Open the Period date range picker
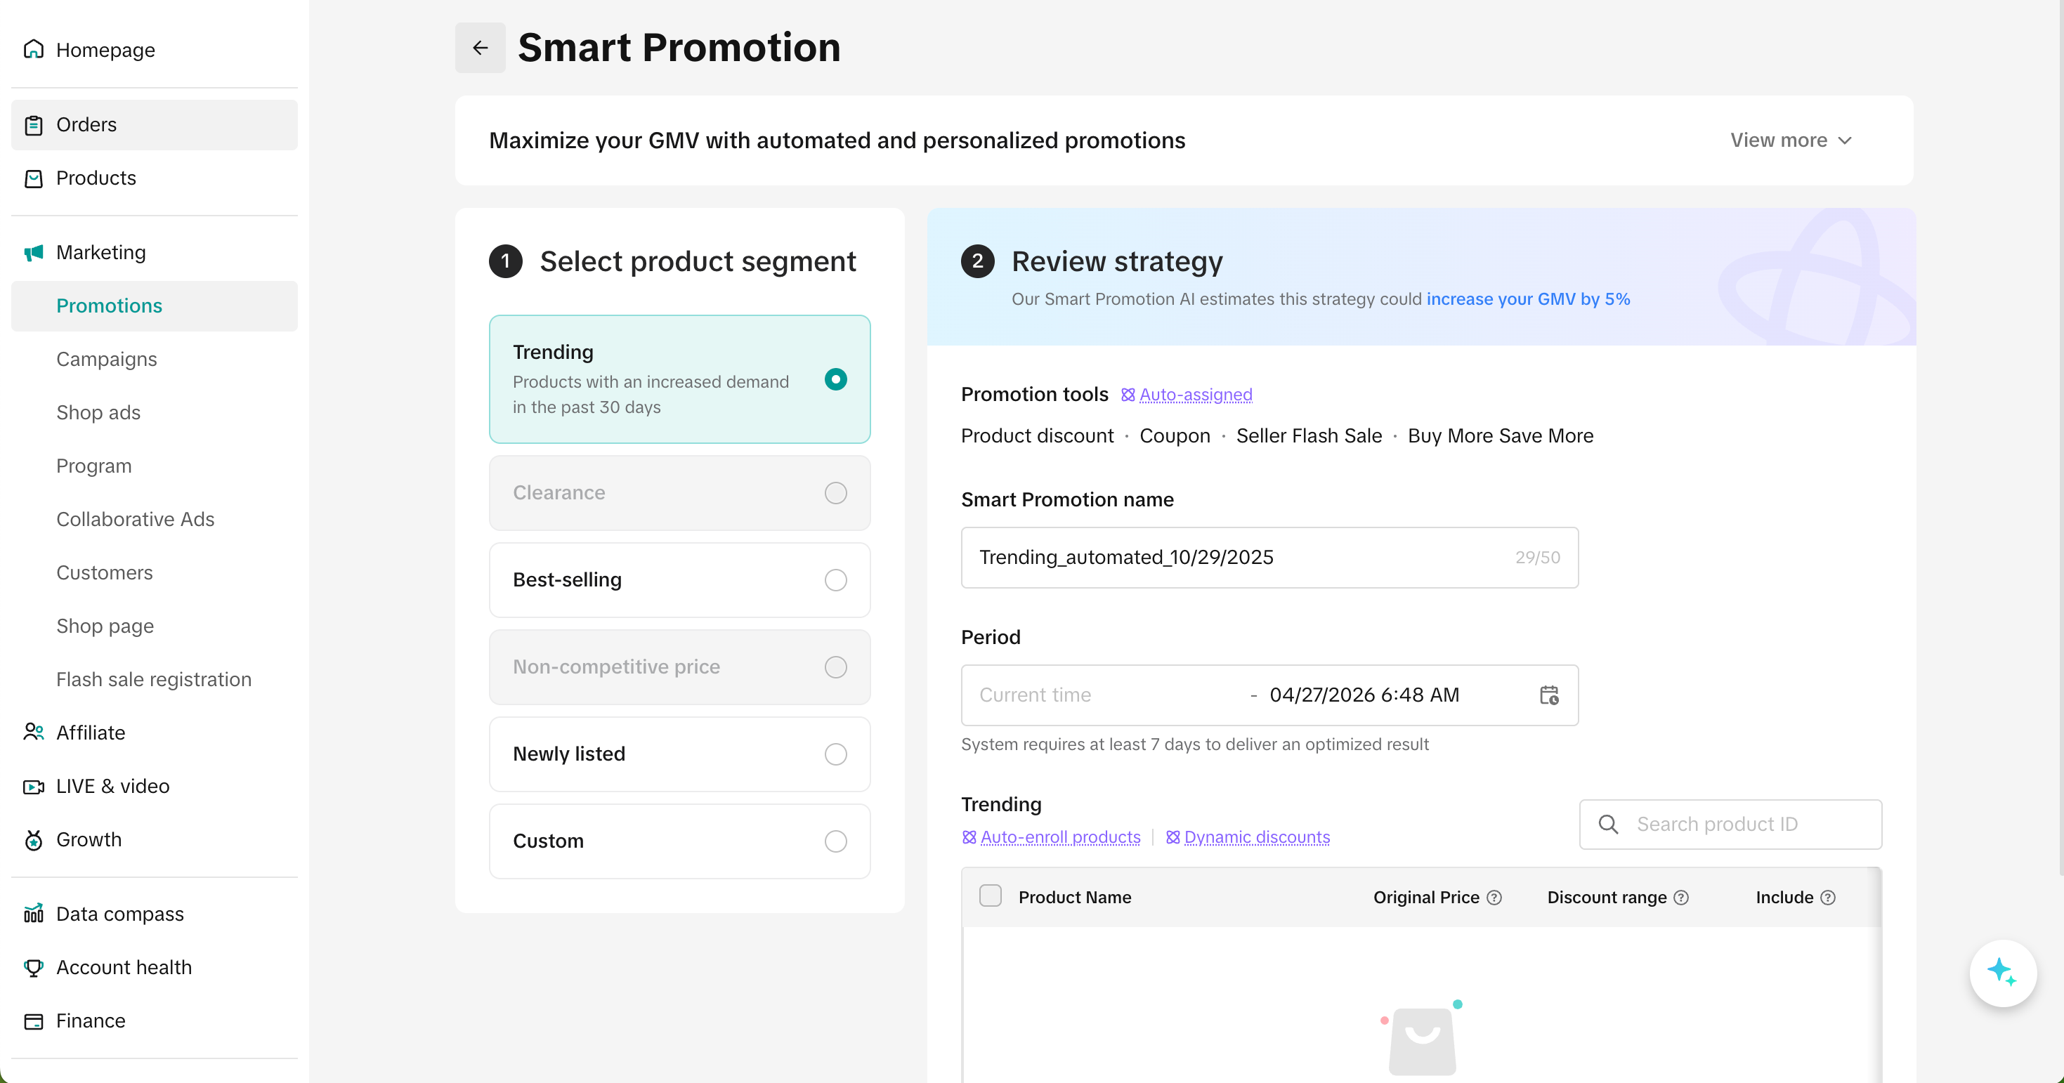Image resolution: width=2064 pixels, height=1083 pixels. (1268, 695)
